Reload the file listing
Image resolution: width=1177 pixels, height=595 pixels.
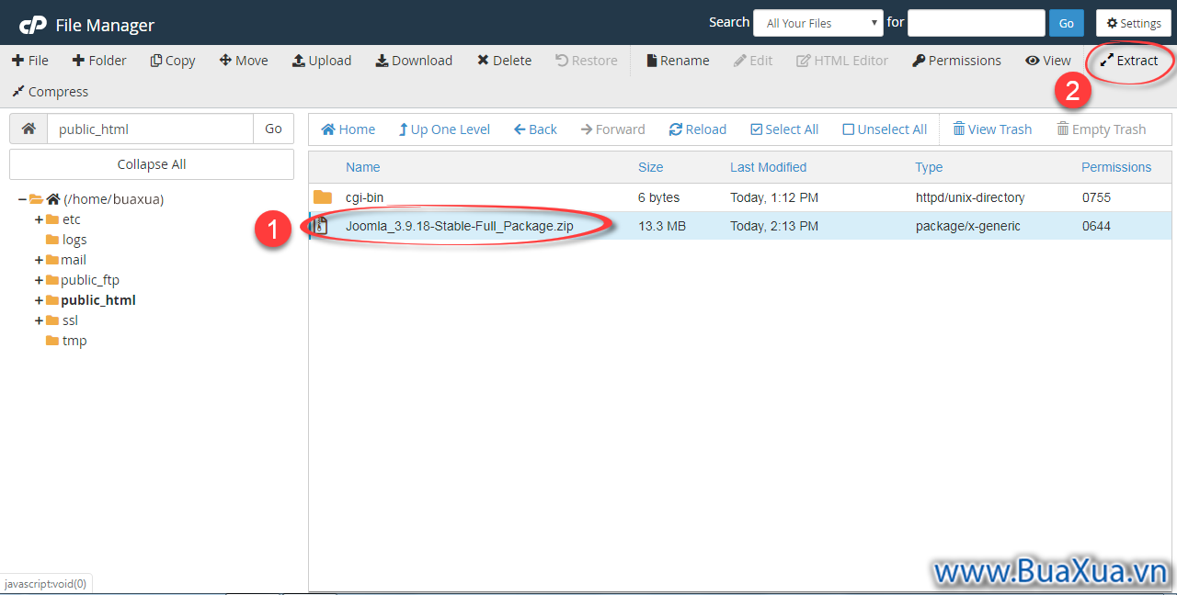698,129
